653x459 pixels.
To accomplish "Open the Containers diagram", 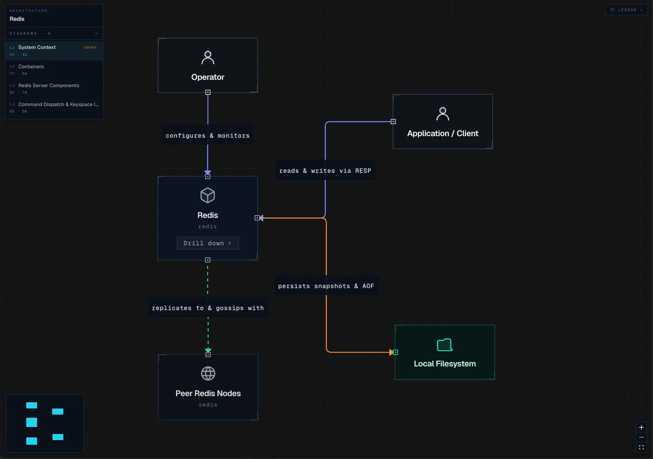I will (x=54, y=70).
